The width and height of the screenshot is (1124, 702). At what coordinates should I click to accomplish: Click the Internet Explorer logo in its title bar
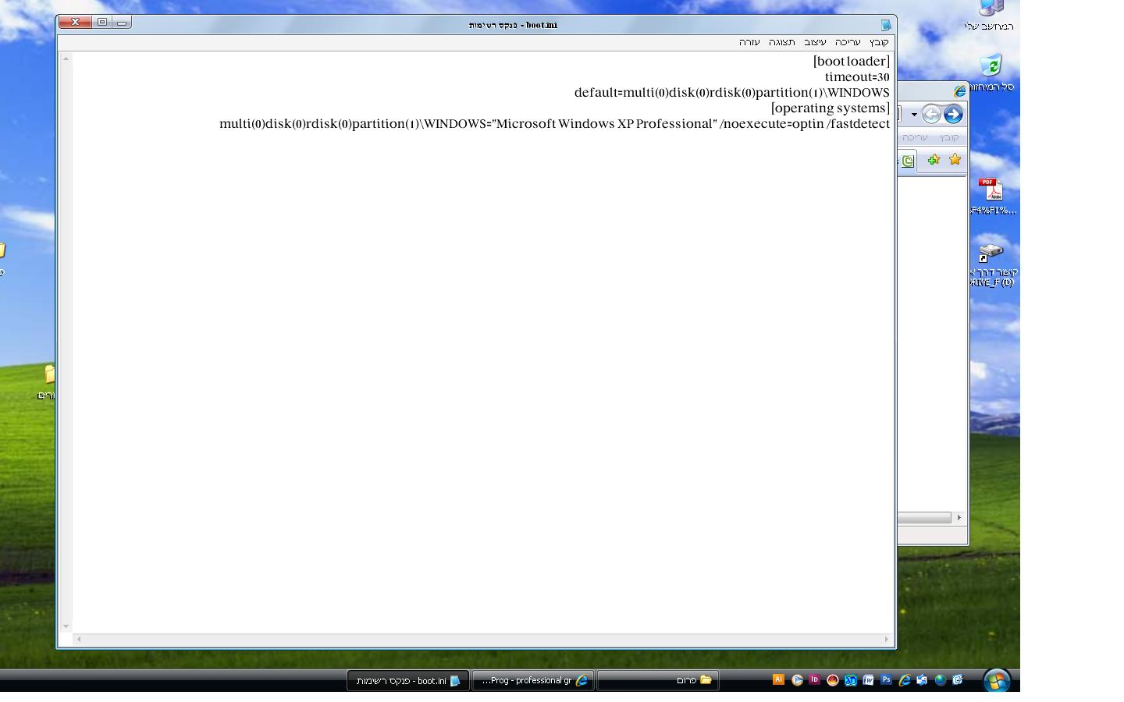click(x=959, y=91)
